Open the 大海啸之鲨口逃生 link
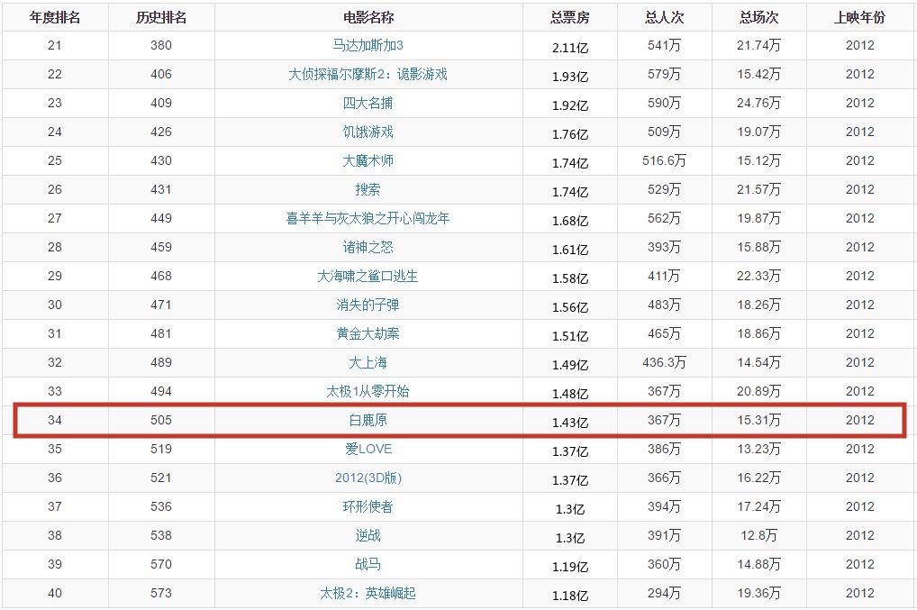The image size is (917, 610). point(368,276)
